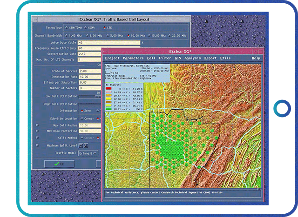298x217 pixels.
Task: Choose 1.40 MHz channel bandwidth
Action: click(67, 35)
